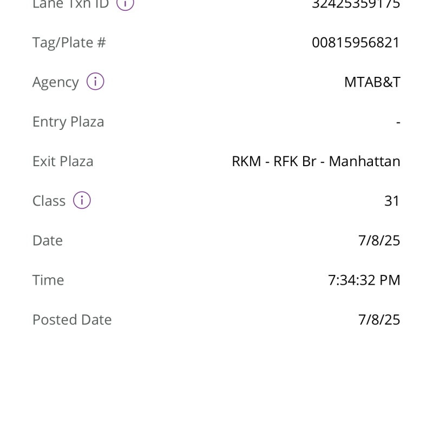Click the Lane Txn ID label
Screen dimensions: 433x433
(x=70, y=4)
